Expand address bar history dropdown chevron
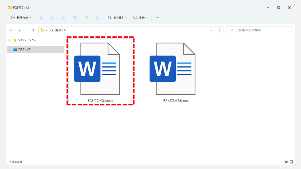 click(x=211, y=30)
